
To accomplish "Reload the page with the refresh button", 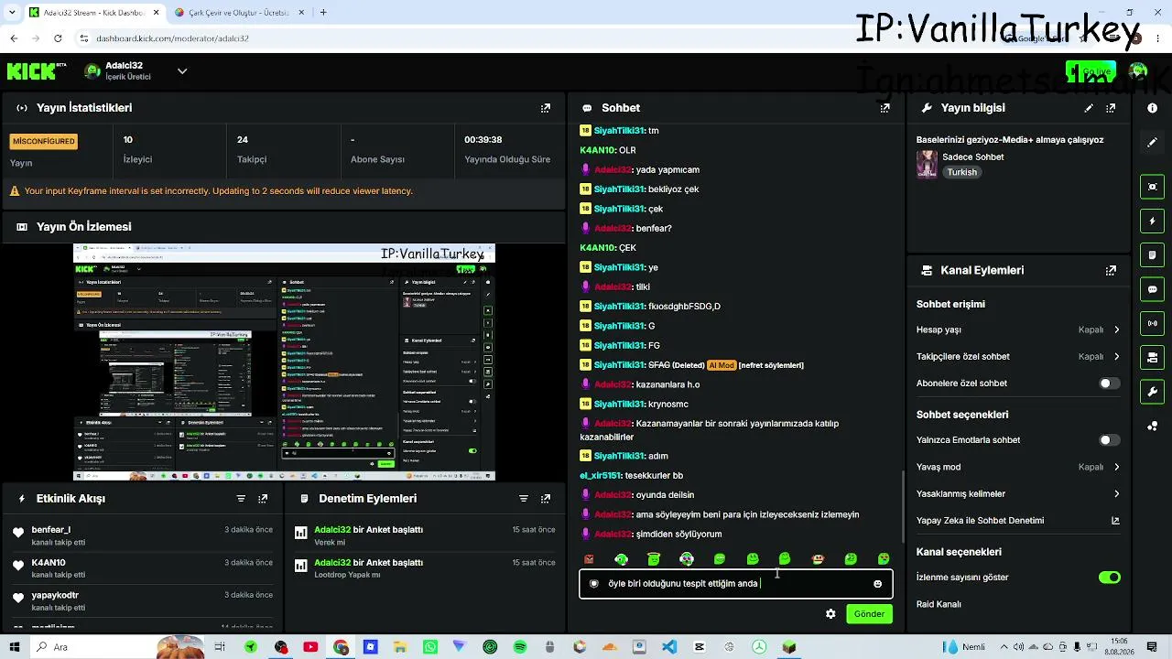I will coord(58,38).
